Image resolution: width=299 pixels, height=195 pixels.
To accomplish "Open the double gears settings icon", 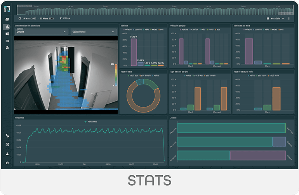I will click(x=7, y=136).
